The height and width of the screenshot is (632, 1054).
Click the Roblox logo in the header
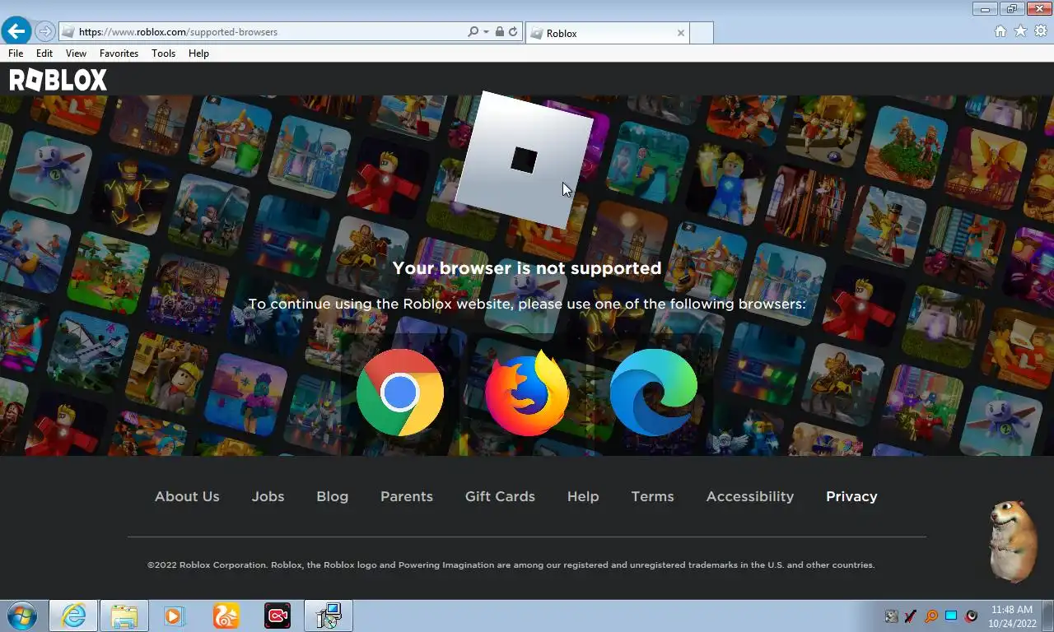(58, 80)
